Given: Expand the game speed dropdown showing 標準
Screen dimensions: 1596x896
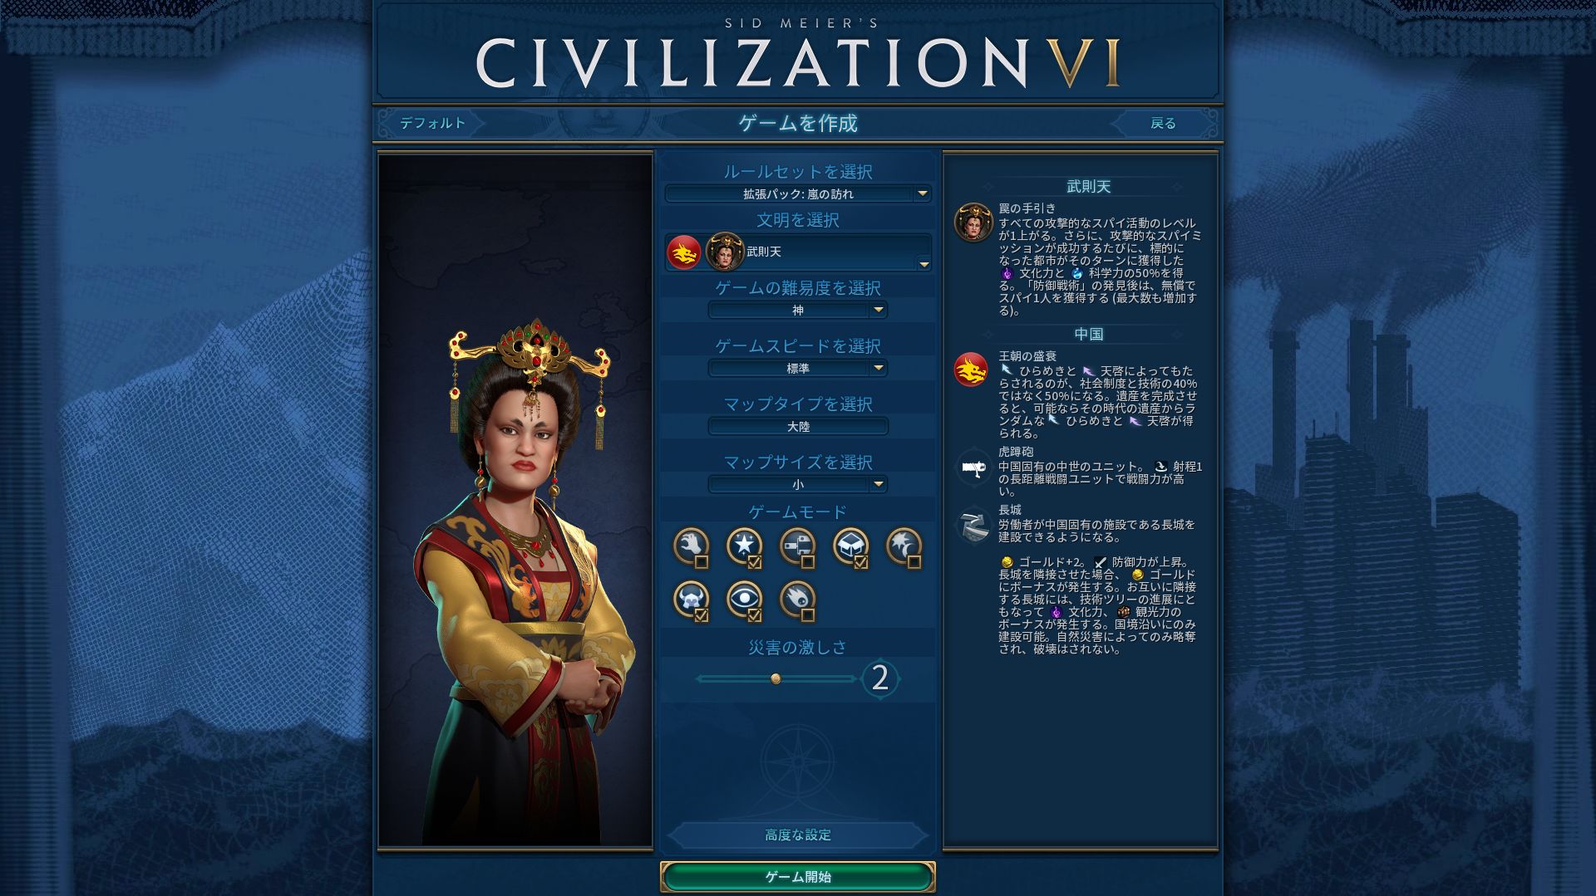Looking at the screenshot, I should 798,368.
